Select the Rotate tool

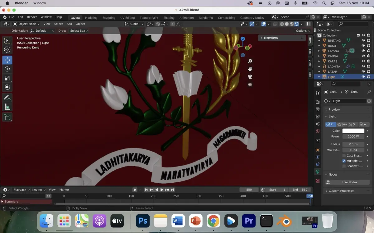pos(7,69)
